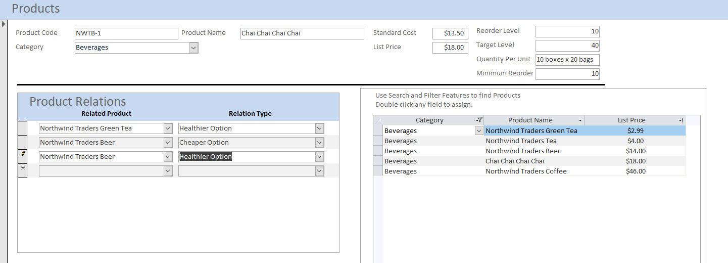Click the datasheet select-all corner
Viewport: 728px width, 263px height.
click(x=377, y=120)
